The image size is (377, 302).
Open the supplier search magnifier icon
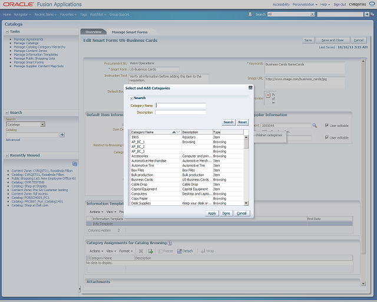coord(315,126)
